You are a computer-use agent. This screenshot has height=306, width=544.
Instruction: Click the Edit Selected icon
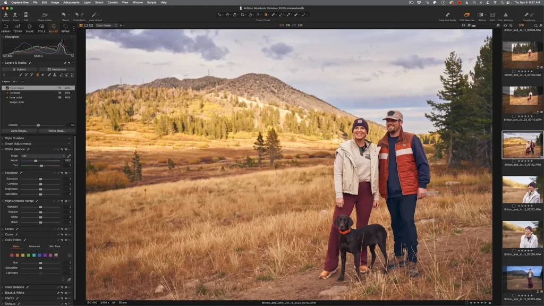466,15
